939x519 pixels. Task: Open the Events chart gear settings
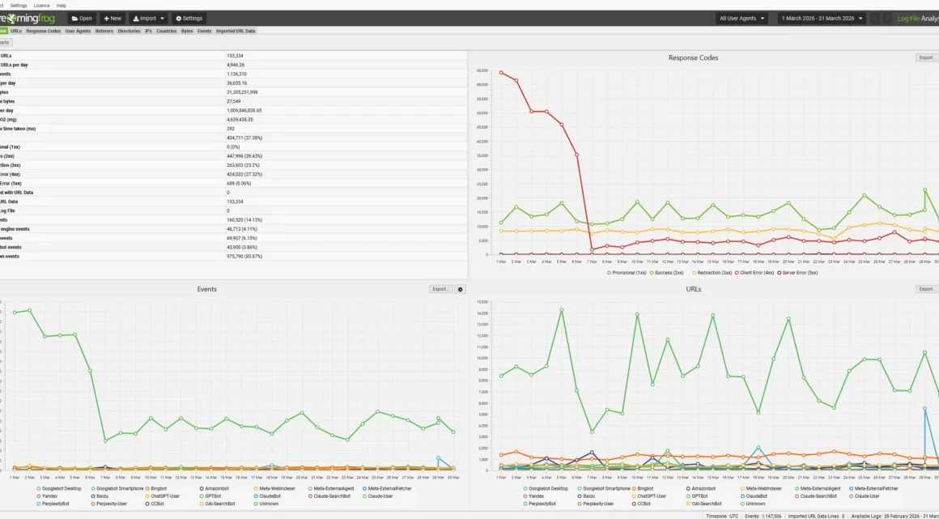click(460, 289)
